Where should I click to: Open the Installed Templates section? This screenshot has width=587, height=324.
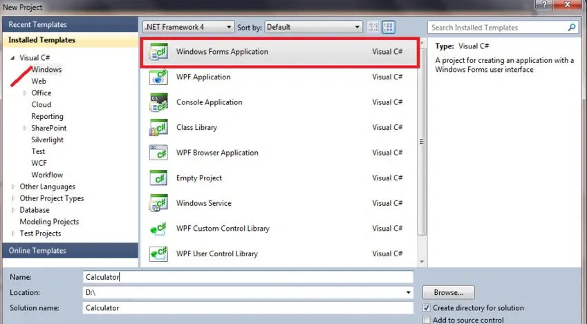71,40
